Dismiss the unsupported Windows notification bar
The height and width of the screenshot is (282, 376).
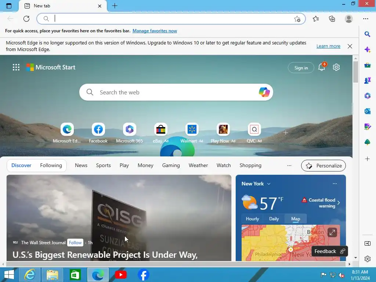(x=350, y=46)
